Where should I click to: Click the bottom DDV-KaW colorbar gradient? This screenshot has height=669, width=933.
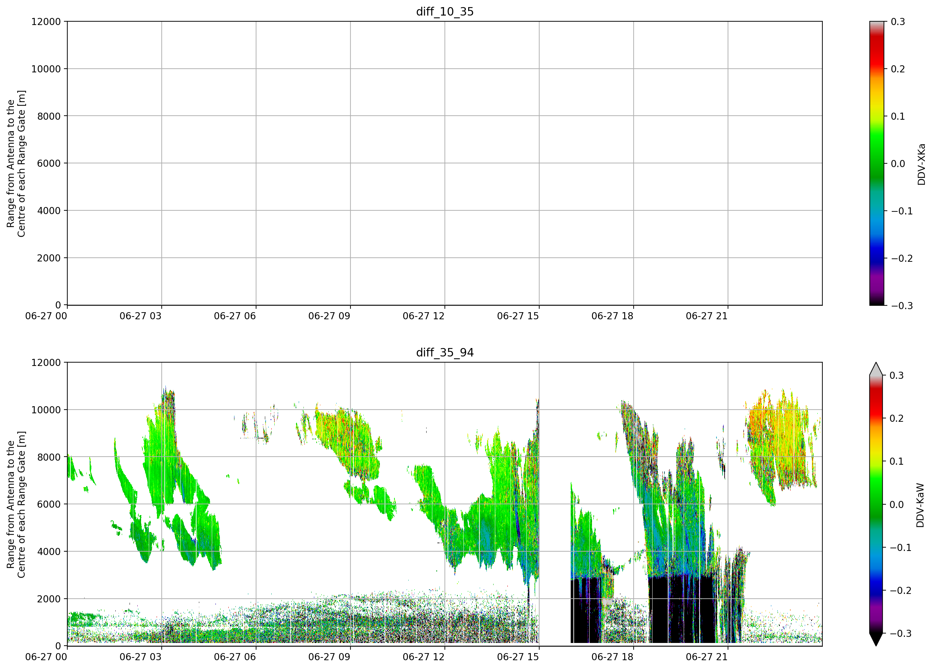click(x=876, y=504)
